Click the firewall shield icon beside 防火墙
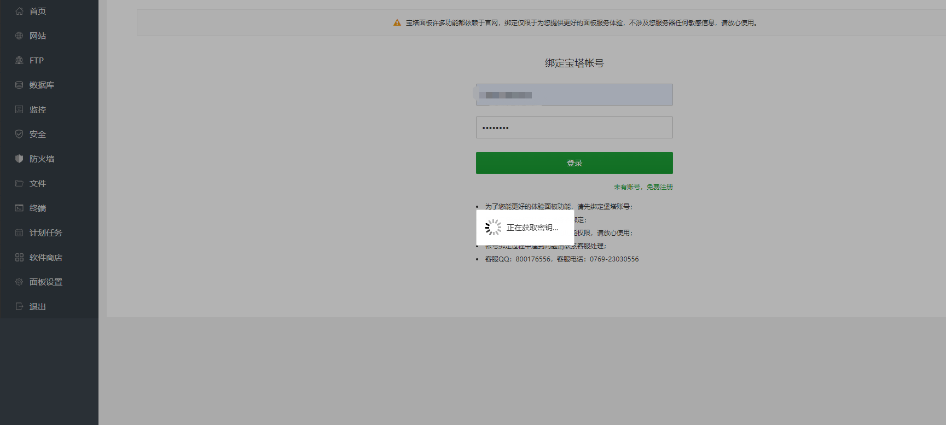This screenshot has width=946, height=425. click(19, 159)
